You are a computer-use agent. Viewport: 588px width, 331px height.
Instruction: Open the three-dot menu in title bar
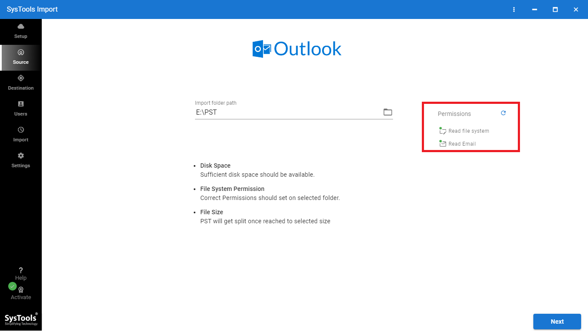(514, 9)
